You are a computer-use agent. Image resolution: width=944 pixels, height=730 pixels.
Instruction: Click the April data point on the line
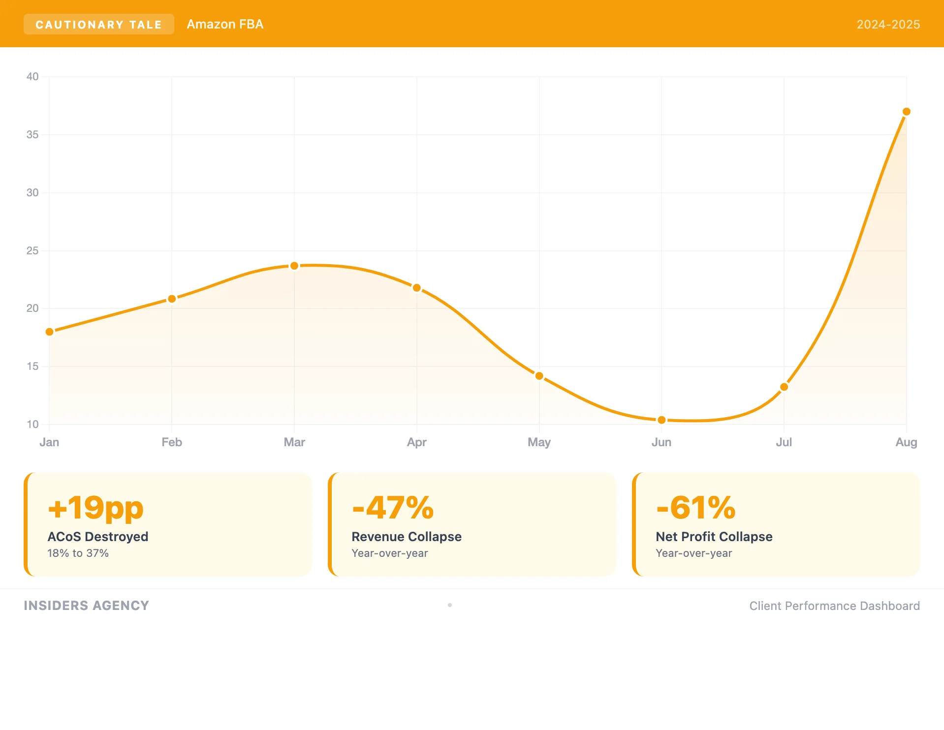(x=417, y=288)
